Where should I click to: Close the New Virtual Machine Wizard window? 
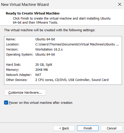(120, 4)
